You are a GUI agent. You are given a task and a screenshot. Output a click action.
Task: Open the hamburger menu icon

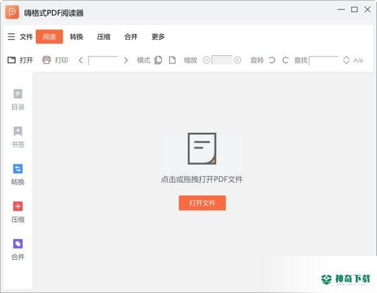(11, 37)
